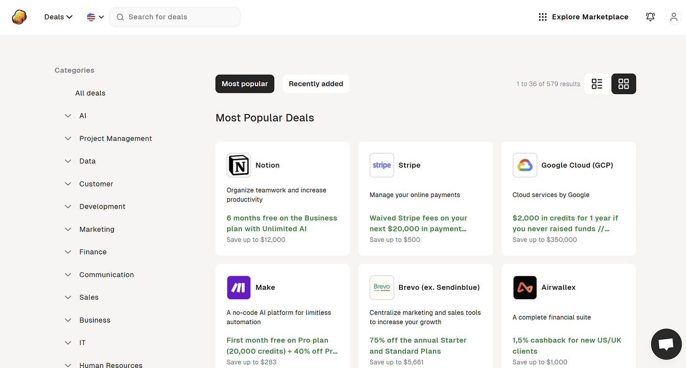This screenshot has width=686, height=368.
Task: Expand the Marketing category chevron
Action: click(x=68, y=229)
